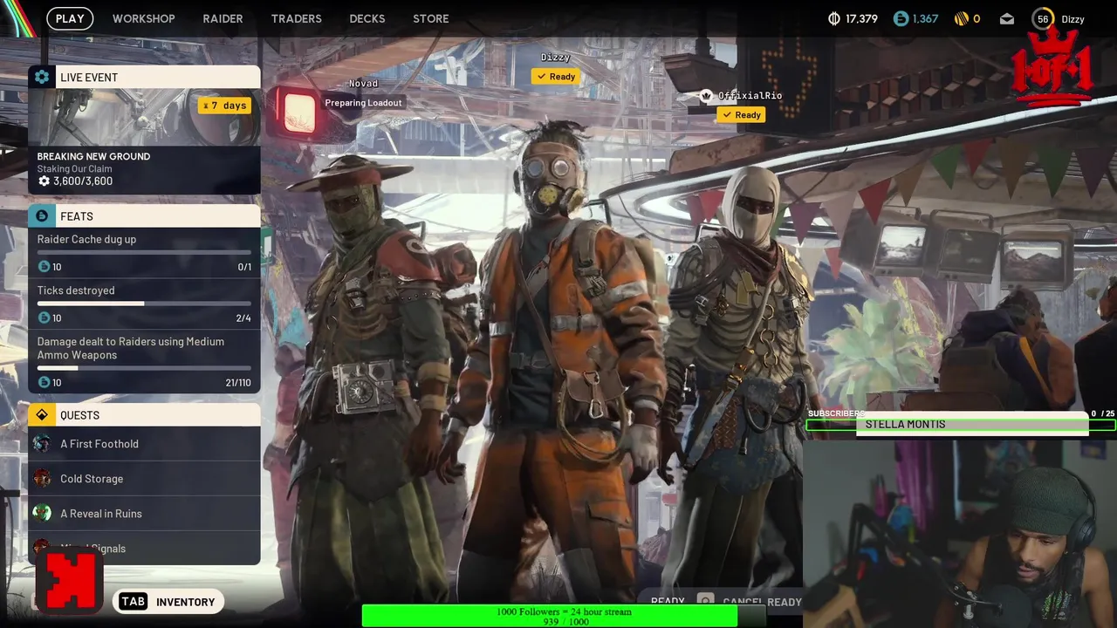Open the A Reveal in Ruins quest
This screenshot has width=1117, height=628.
tap(144, 514)
